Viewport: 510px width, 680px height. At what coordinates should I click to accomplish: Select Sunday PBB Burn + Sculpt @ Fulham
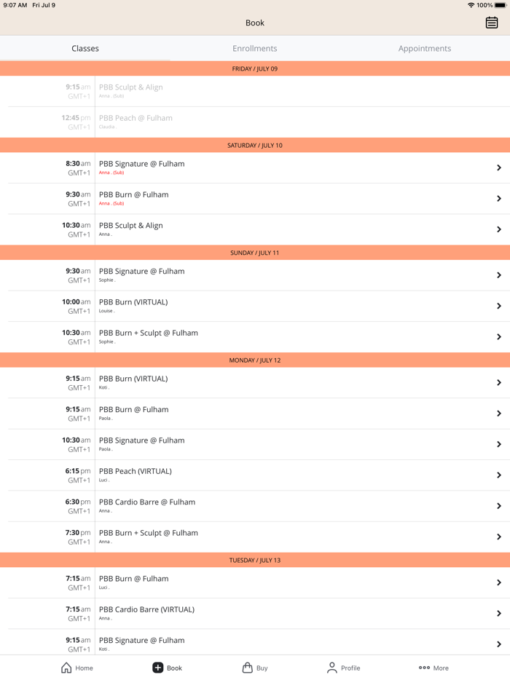pyautogui.click(x=149, y=333)
